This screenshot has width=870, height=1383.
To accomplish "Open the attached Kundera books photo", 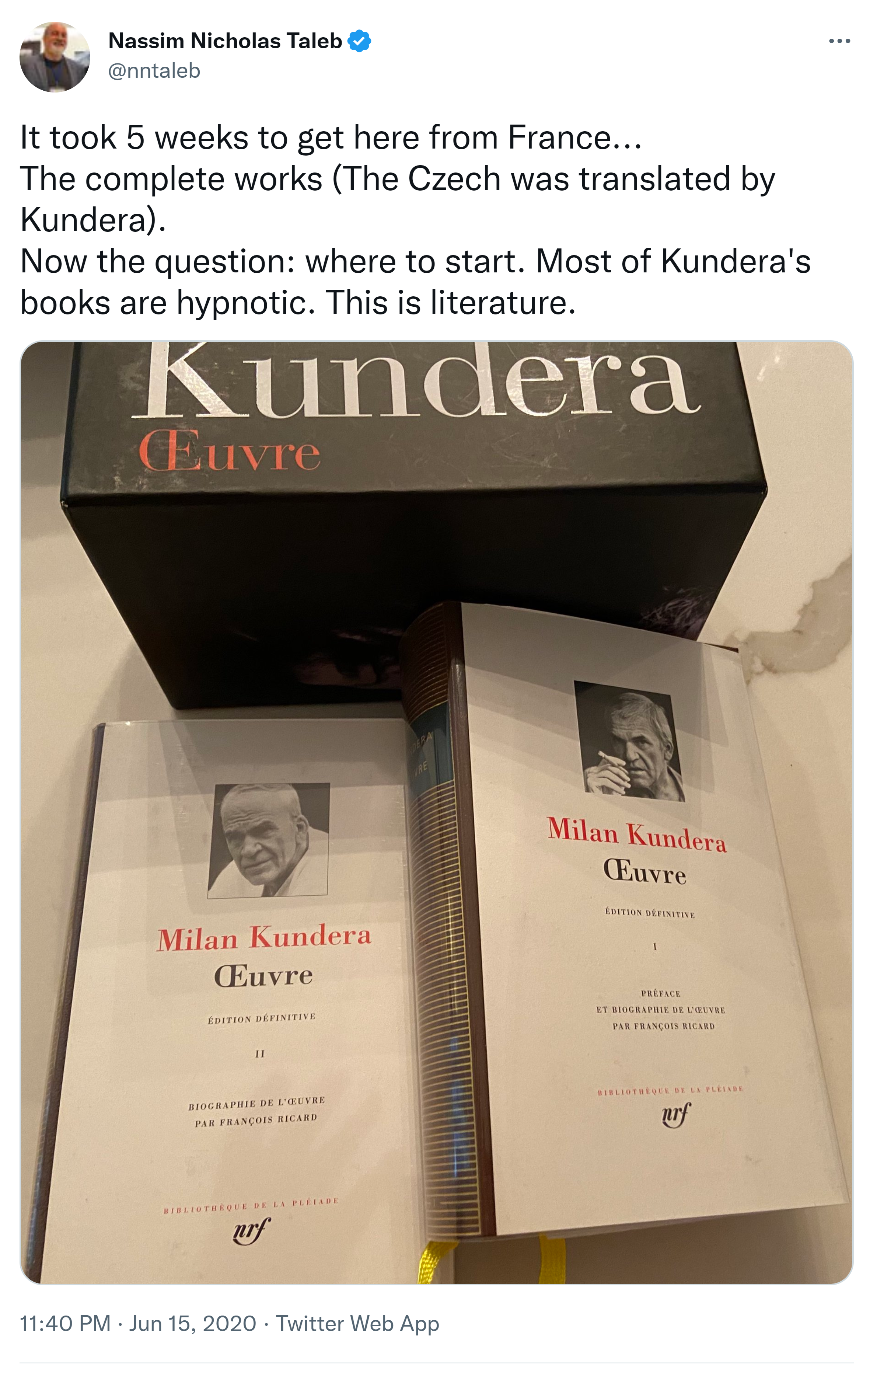I will (x=436, y=813).
